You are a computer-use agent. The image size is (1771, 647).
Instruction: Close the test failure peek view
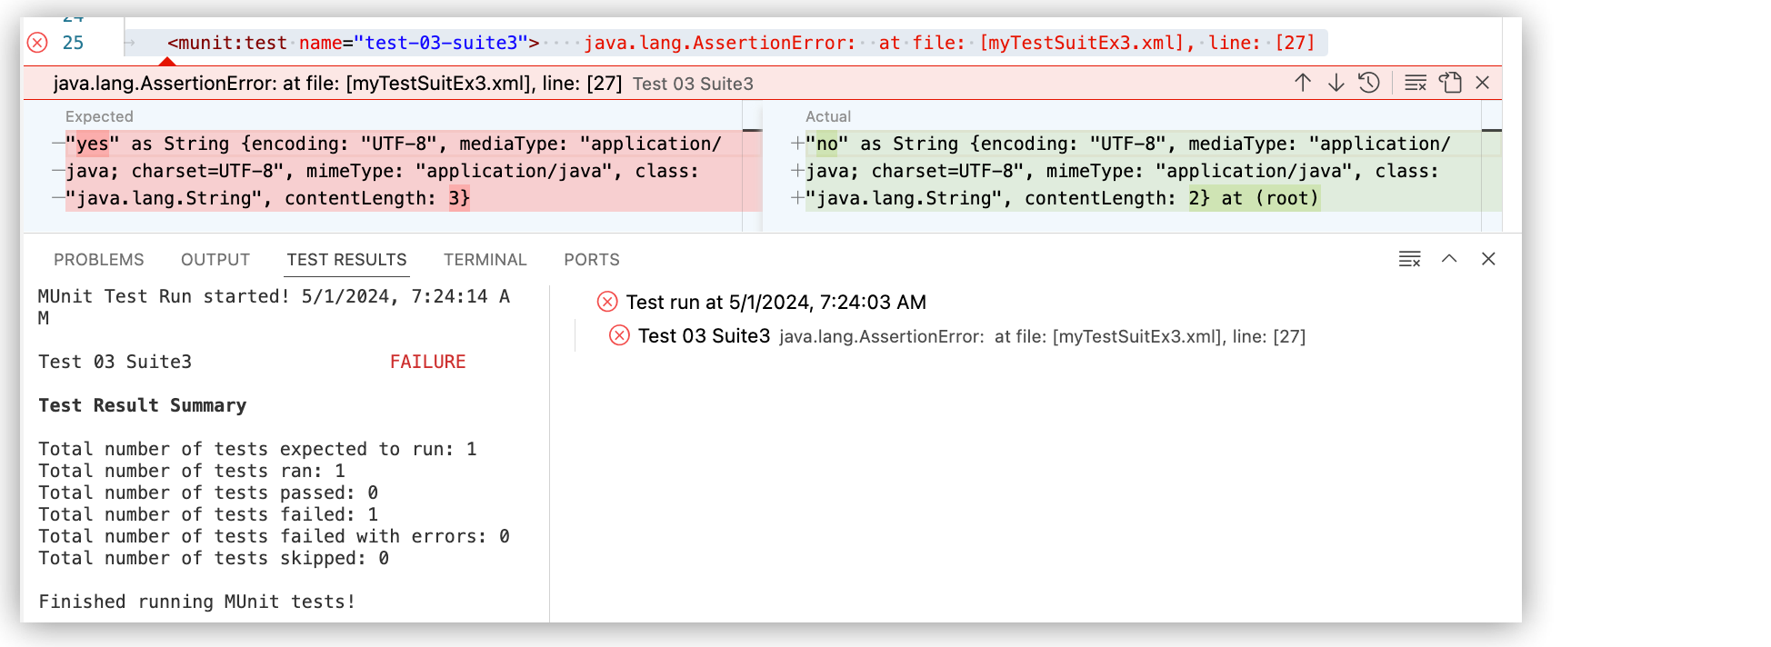click(1483, 83)
